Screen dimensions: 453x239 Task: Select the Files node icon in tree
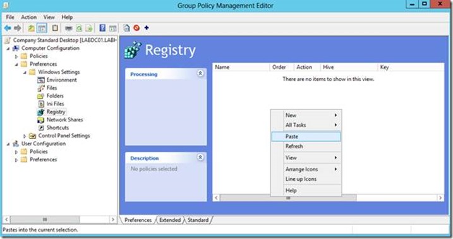pyautogui.click(x=41, y=88)
